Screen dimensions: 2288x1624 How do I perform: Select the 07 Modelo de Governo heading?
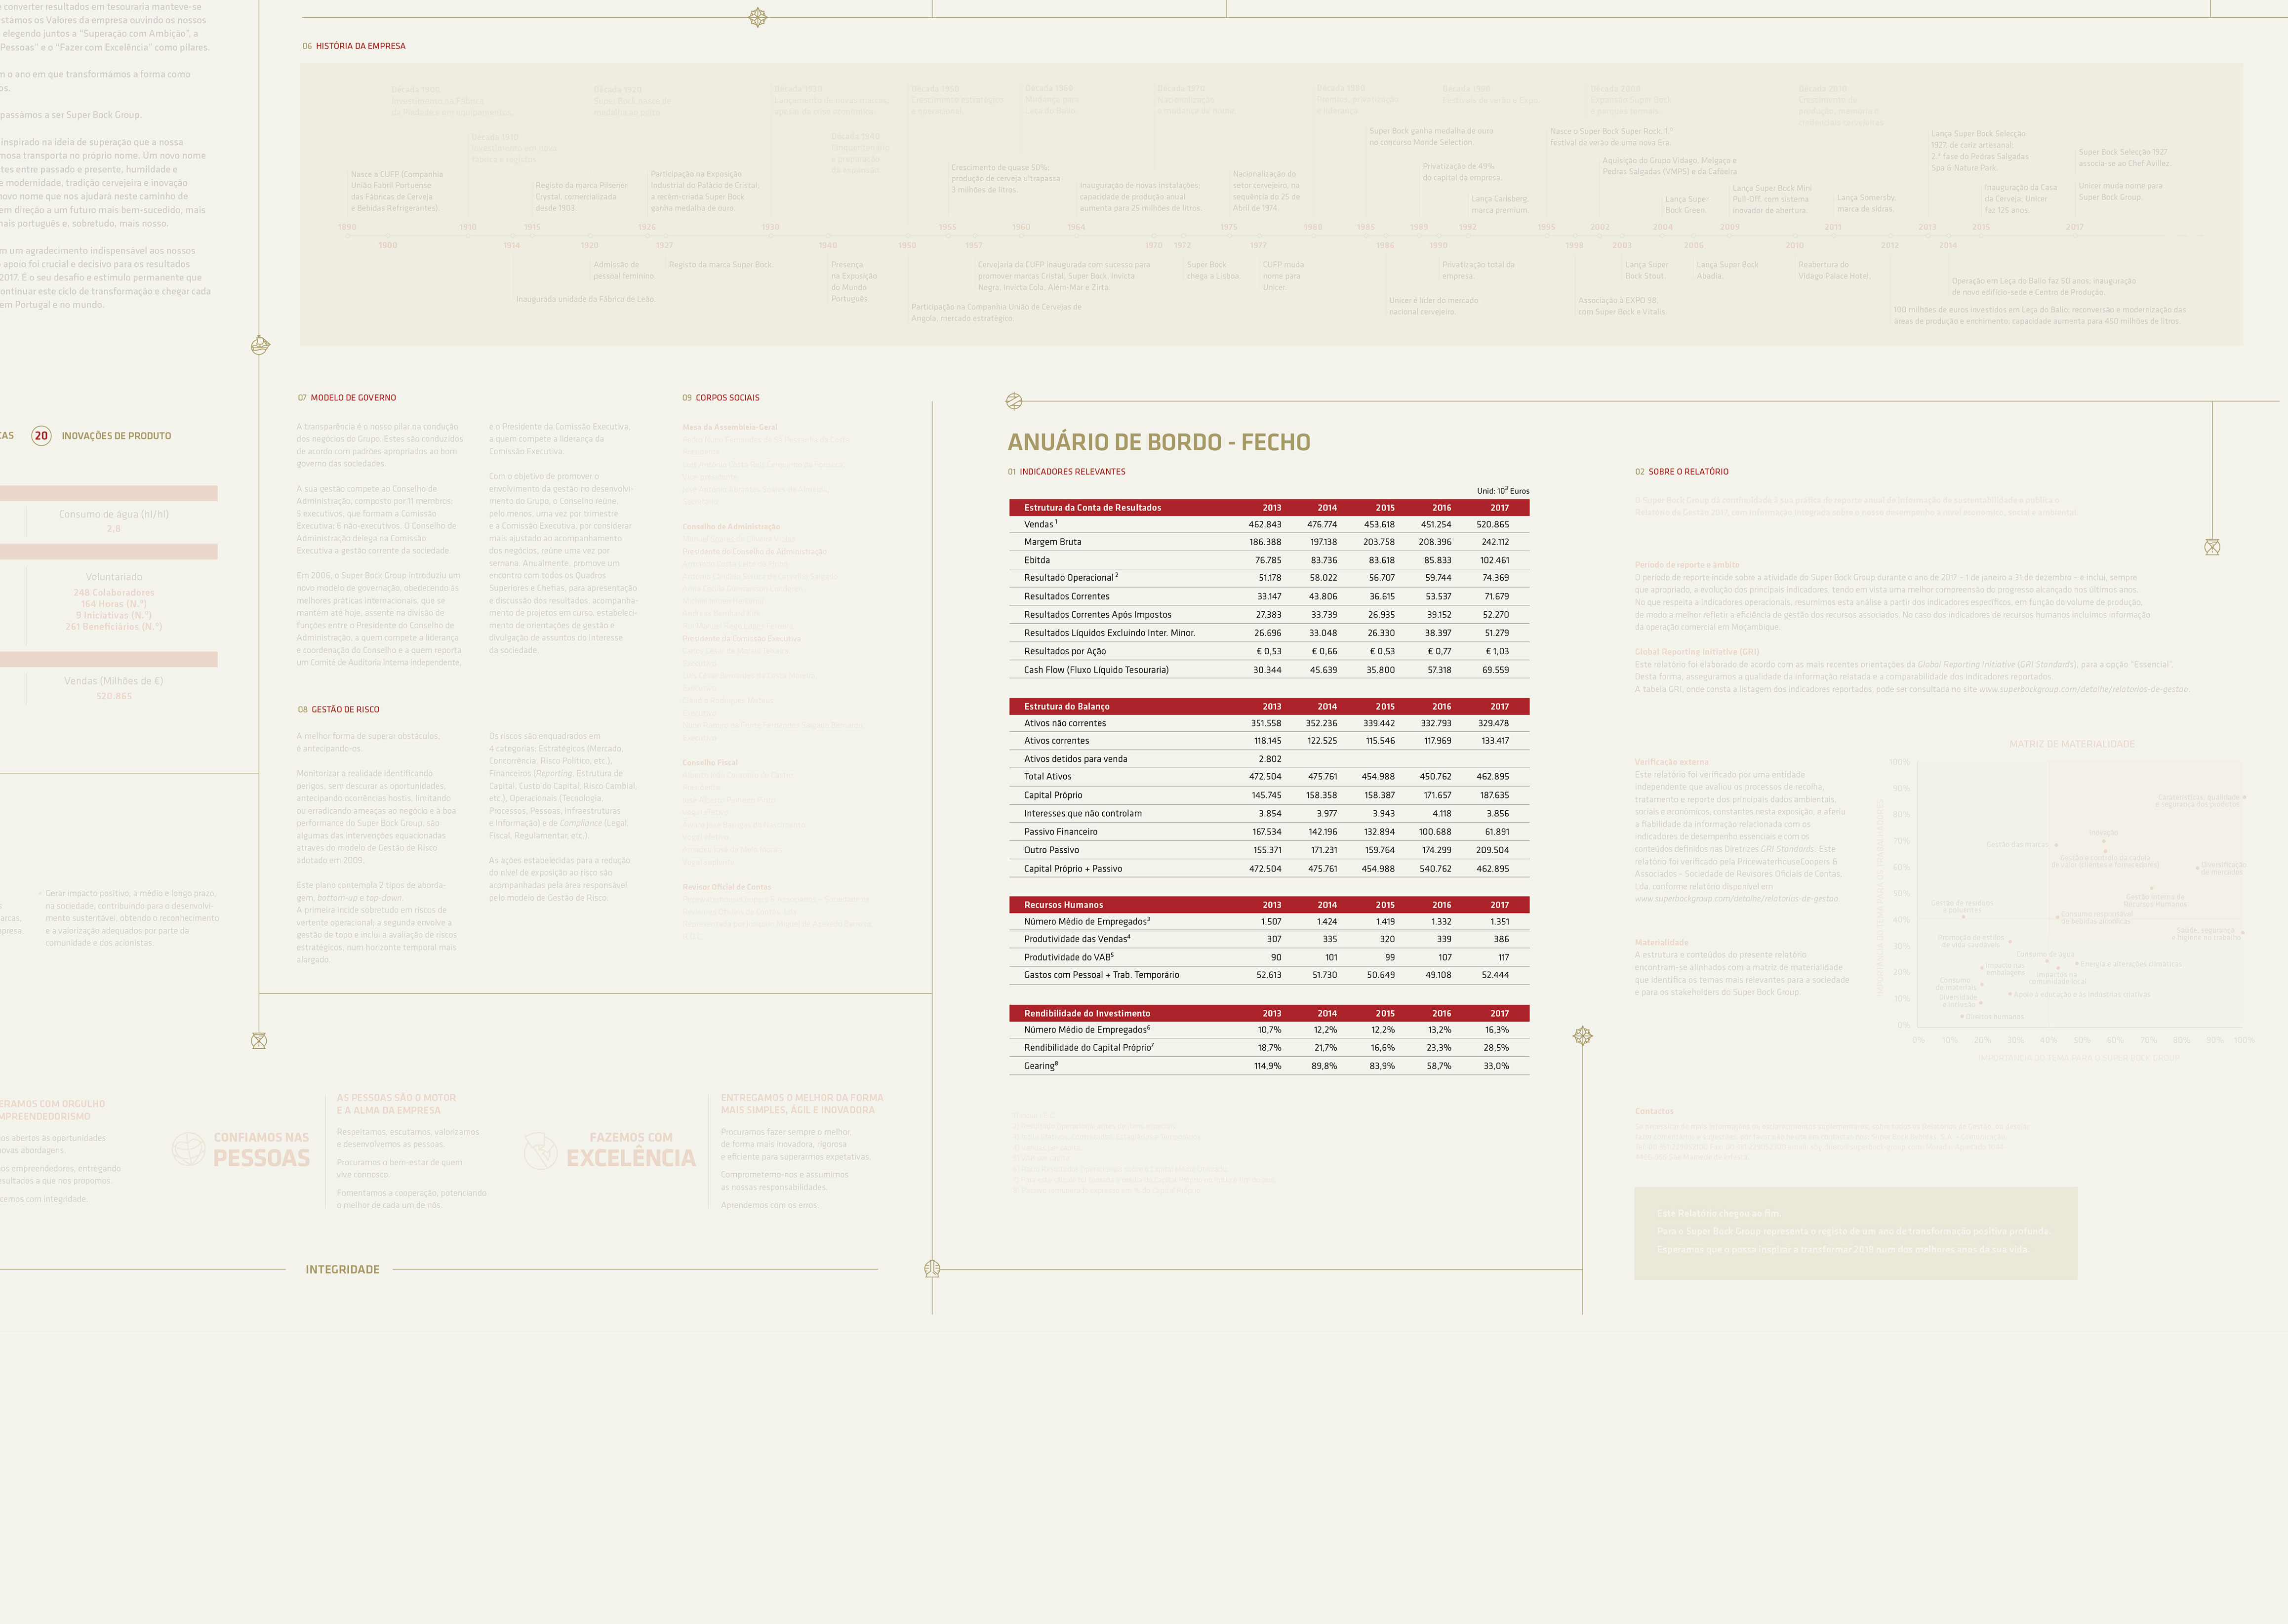[347, 398]
